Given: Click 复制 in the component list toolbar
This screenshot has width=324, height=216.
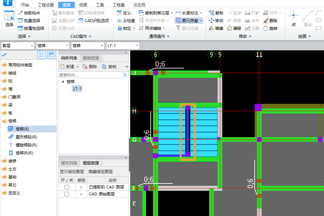Looking at the screenshot, I should click(x=109, y=67).
